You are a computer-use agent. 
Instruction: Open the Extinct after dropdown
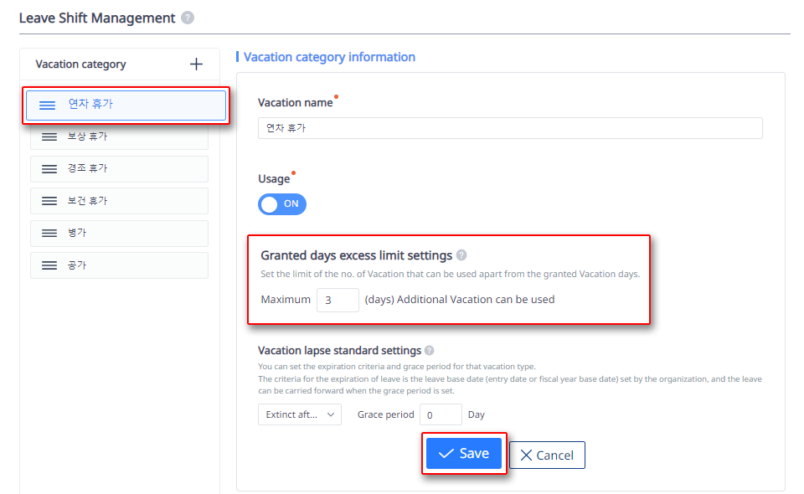[x=300, y=414]
